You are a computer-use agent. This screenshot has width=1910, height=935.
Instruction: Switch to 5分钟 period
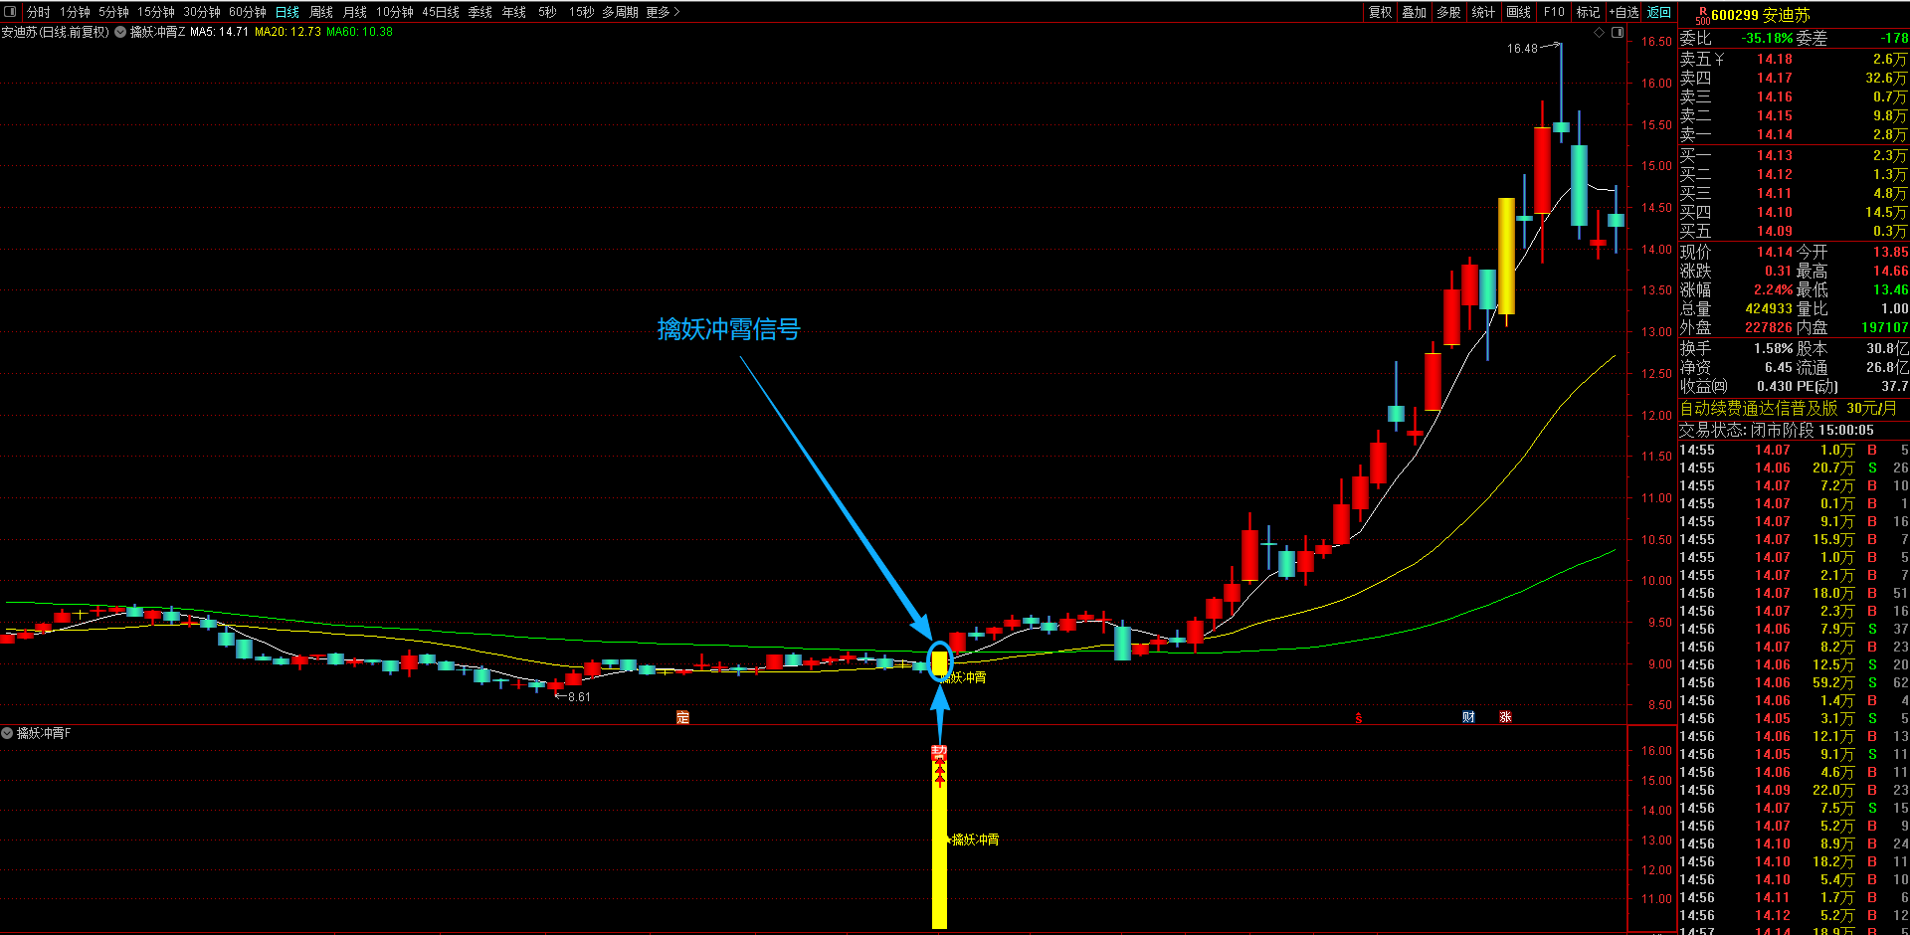pyautogui.click(x=113, y=12)
